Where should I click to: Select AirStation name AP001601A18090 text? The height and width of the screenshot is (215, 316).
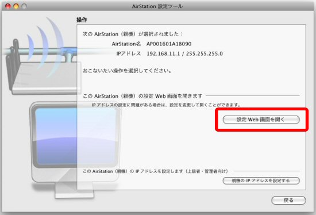(x=169, y=44)
